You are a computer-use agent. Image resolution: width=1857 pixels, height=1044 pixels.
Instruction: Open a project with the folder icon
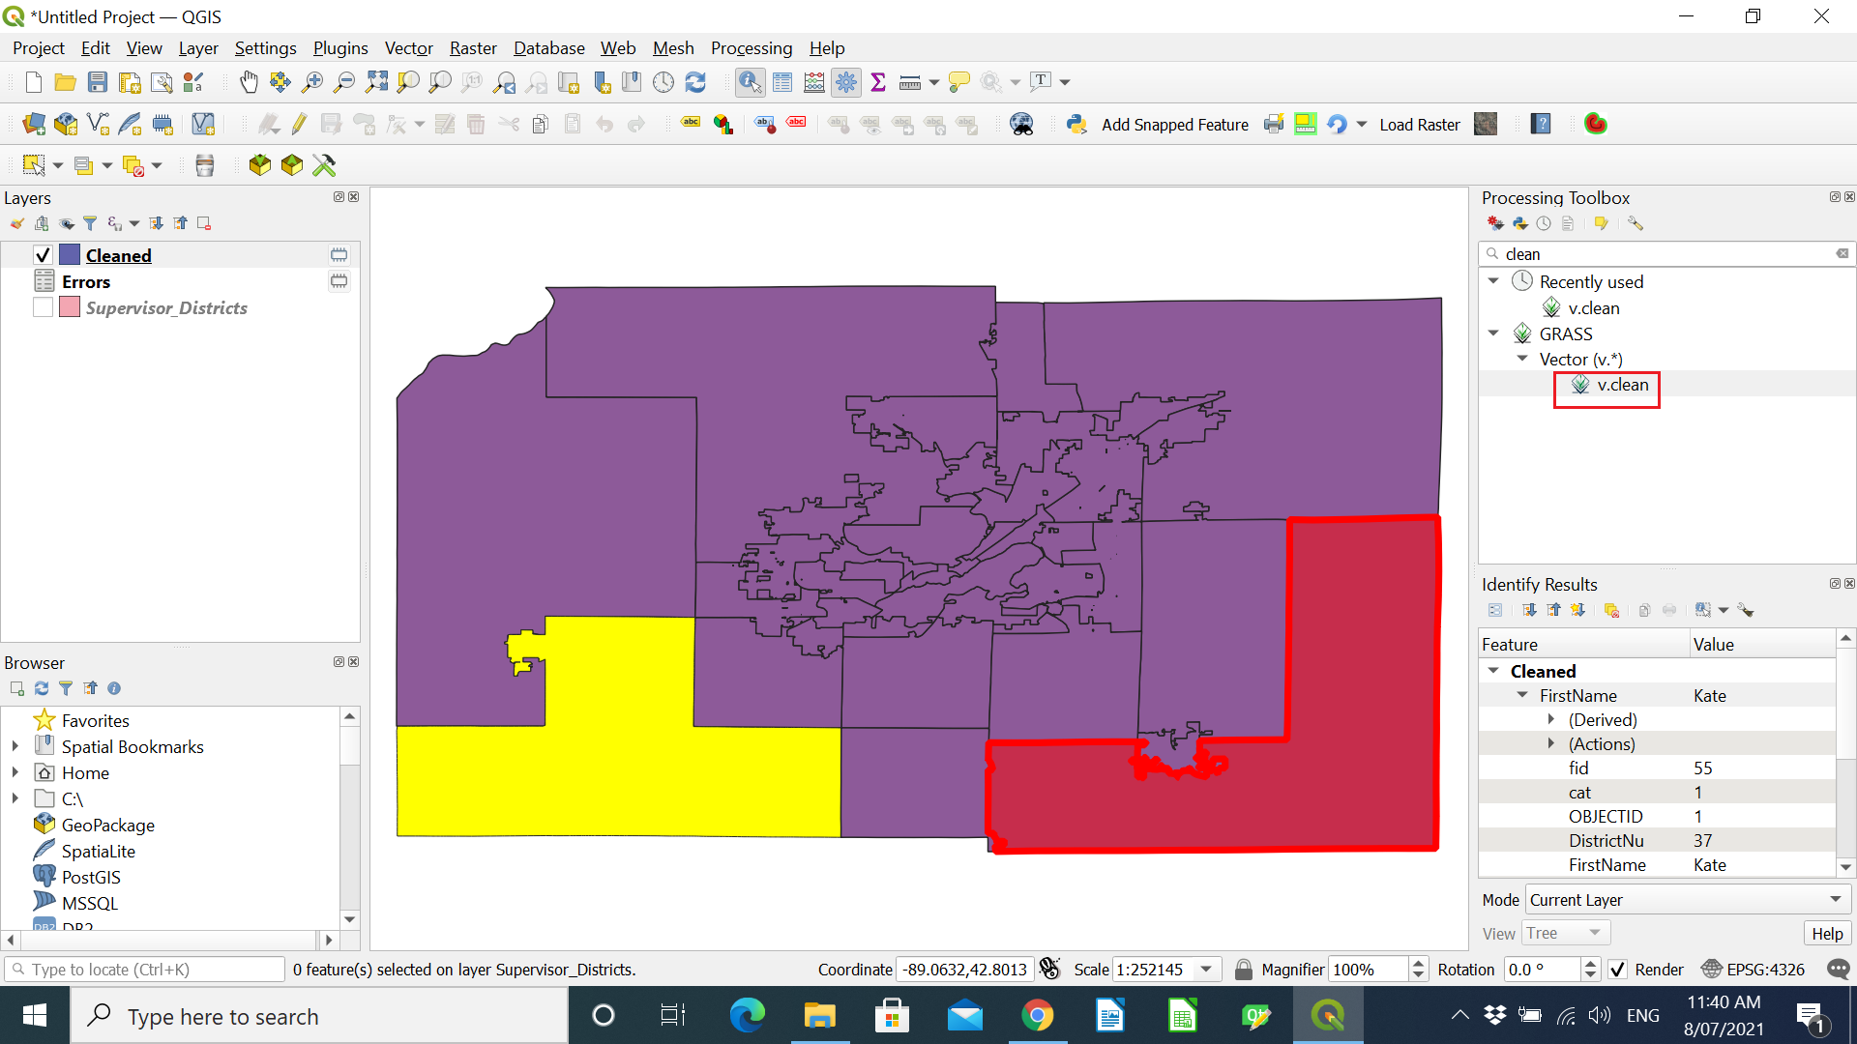tap(66, 82)
